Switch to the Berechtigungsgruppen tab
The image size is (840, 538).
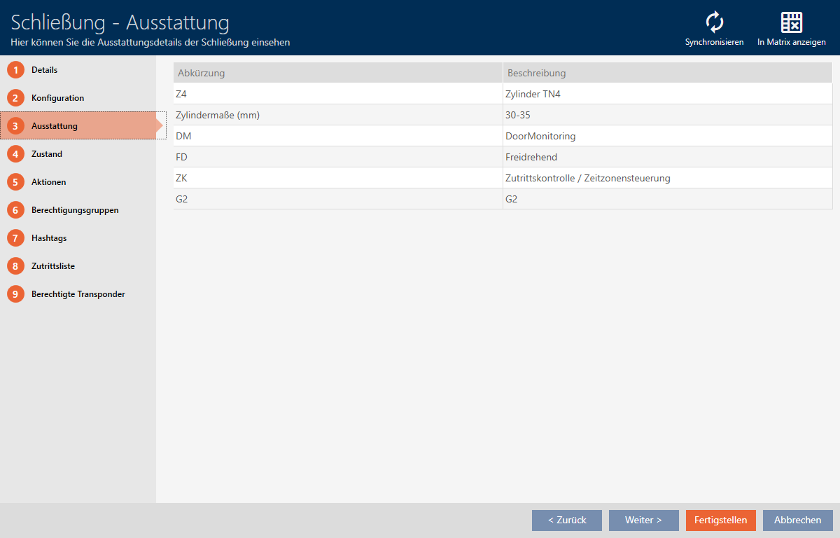point(75,210)
